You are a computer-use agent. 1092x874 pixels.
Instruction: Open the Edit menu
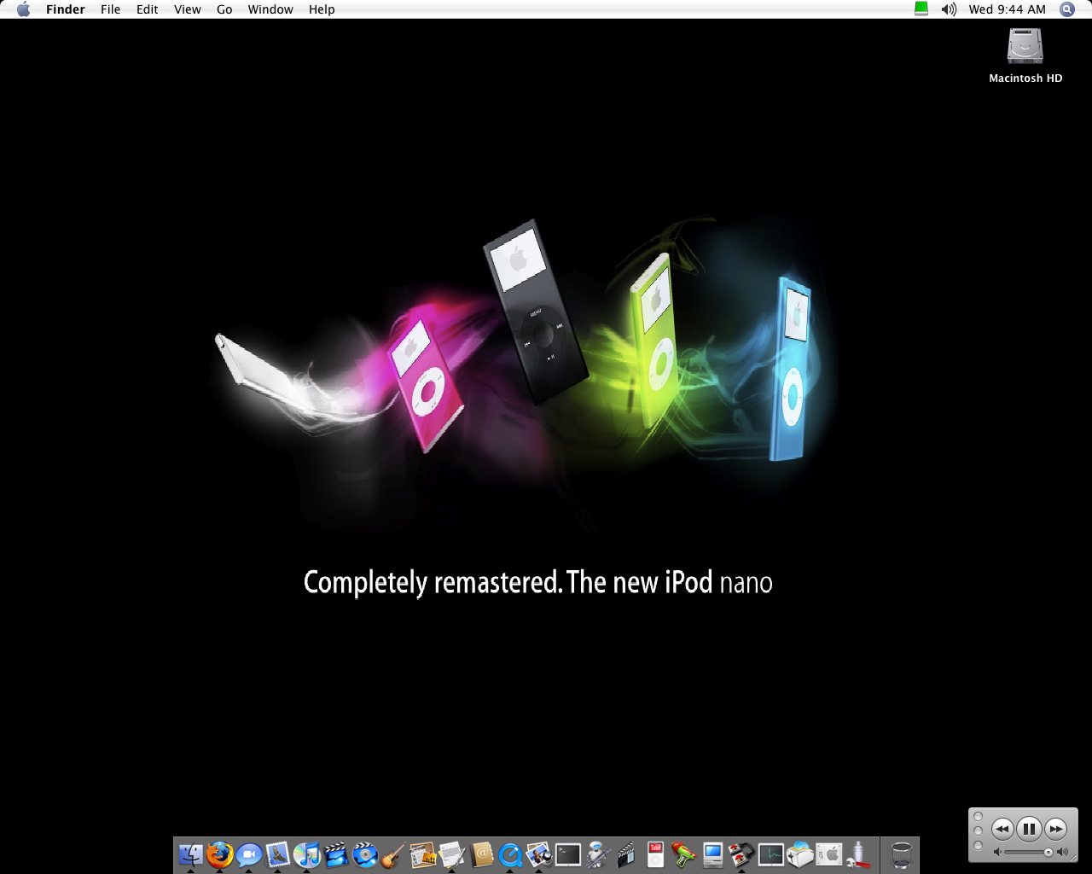[x=148, y=9]
